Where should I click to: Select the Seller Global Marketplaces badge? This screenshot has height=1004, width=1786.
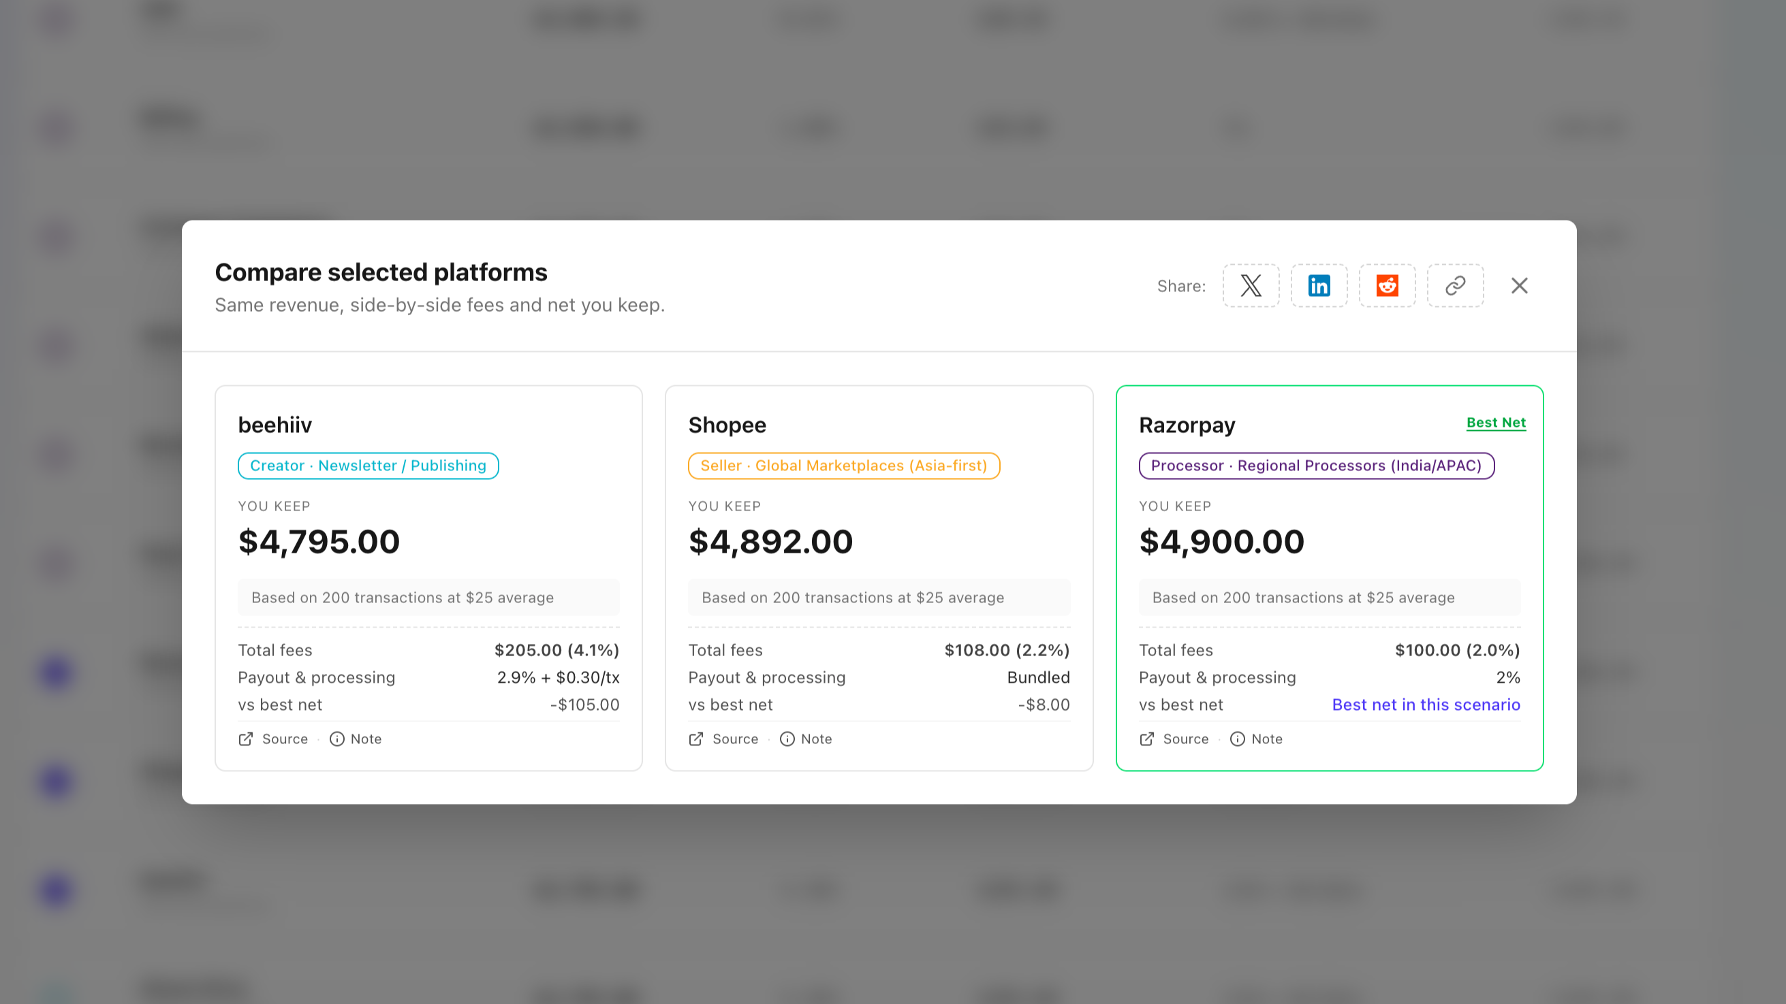tap(843, 466)
